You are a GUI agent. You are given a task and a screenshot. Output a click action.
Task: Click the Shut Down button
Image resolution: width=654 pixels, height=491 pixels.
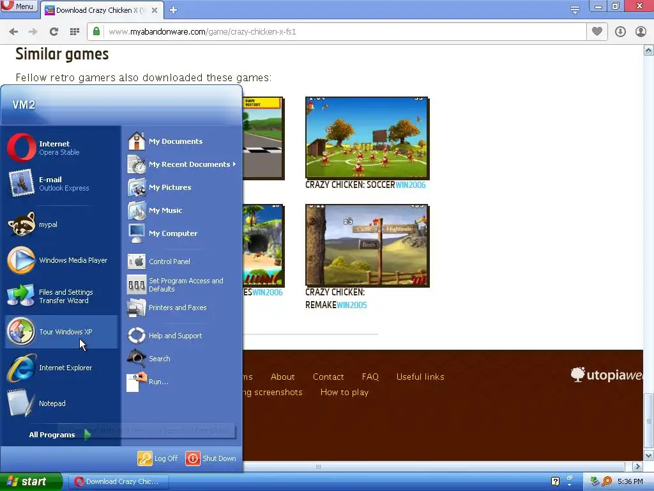coord(211,458)
